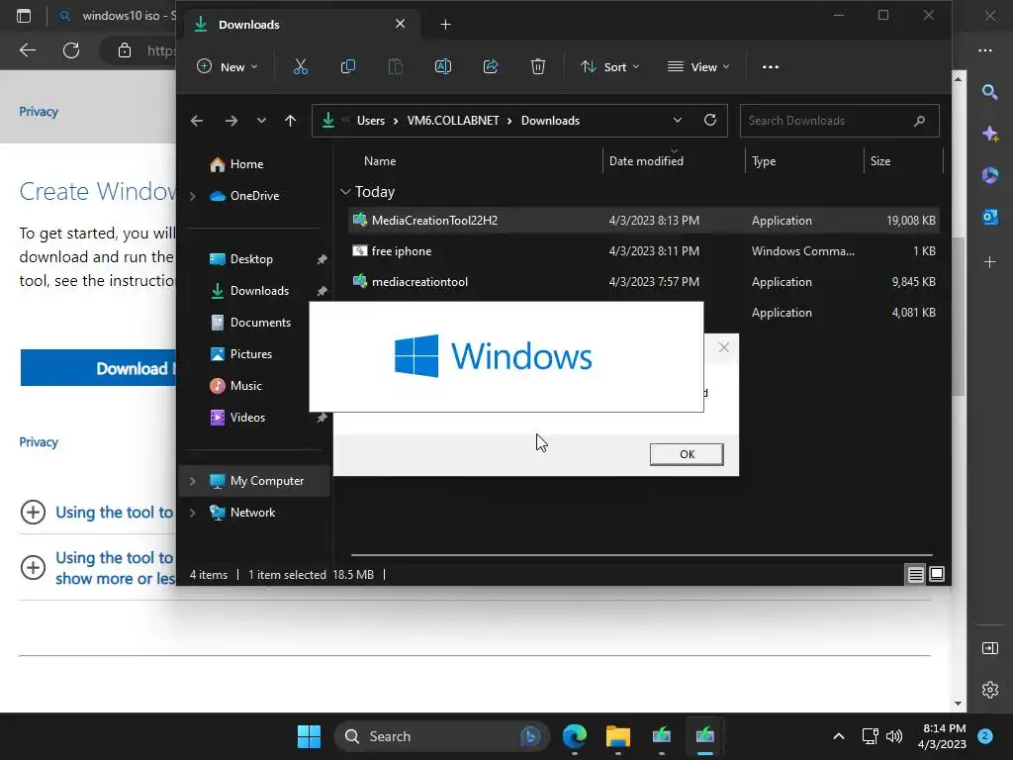Click the upper Privacy link on webpage
This screenshot has height=760, width=1013.
(x=39, y=111)
